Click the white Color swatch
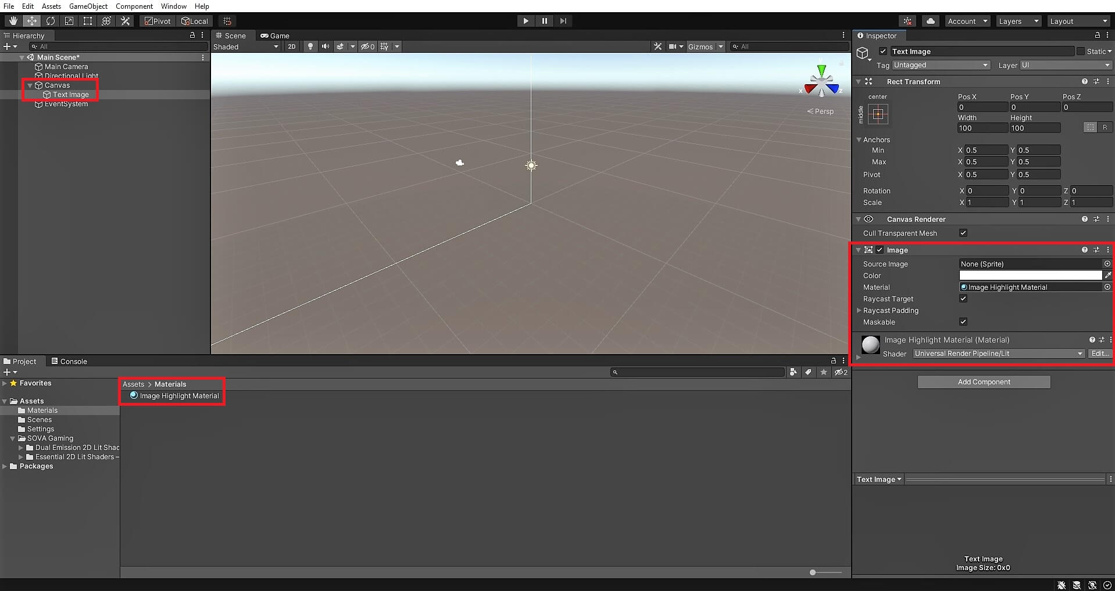The height and width of the screenshot is (591, 1115). point(1031,275)
